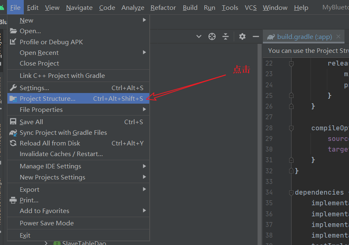Open the Analyze menu
The height and width of the screenshot is (245, 349).
[132, 7]
